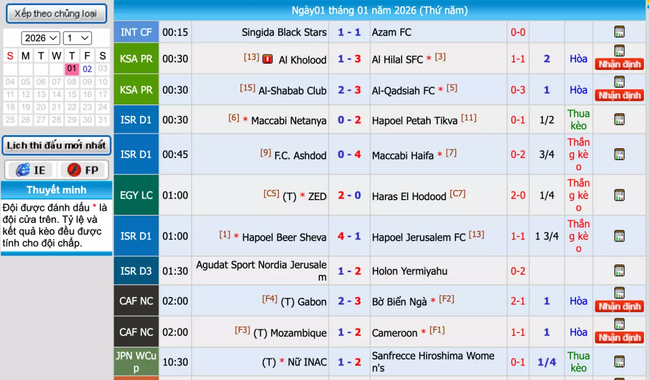The height and width of the screenshot is (380, 649).
Task: Click score 0 - 4 of Maccabi Haifa match
Action: [349, 155]
